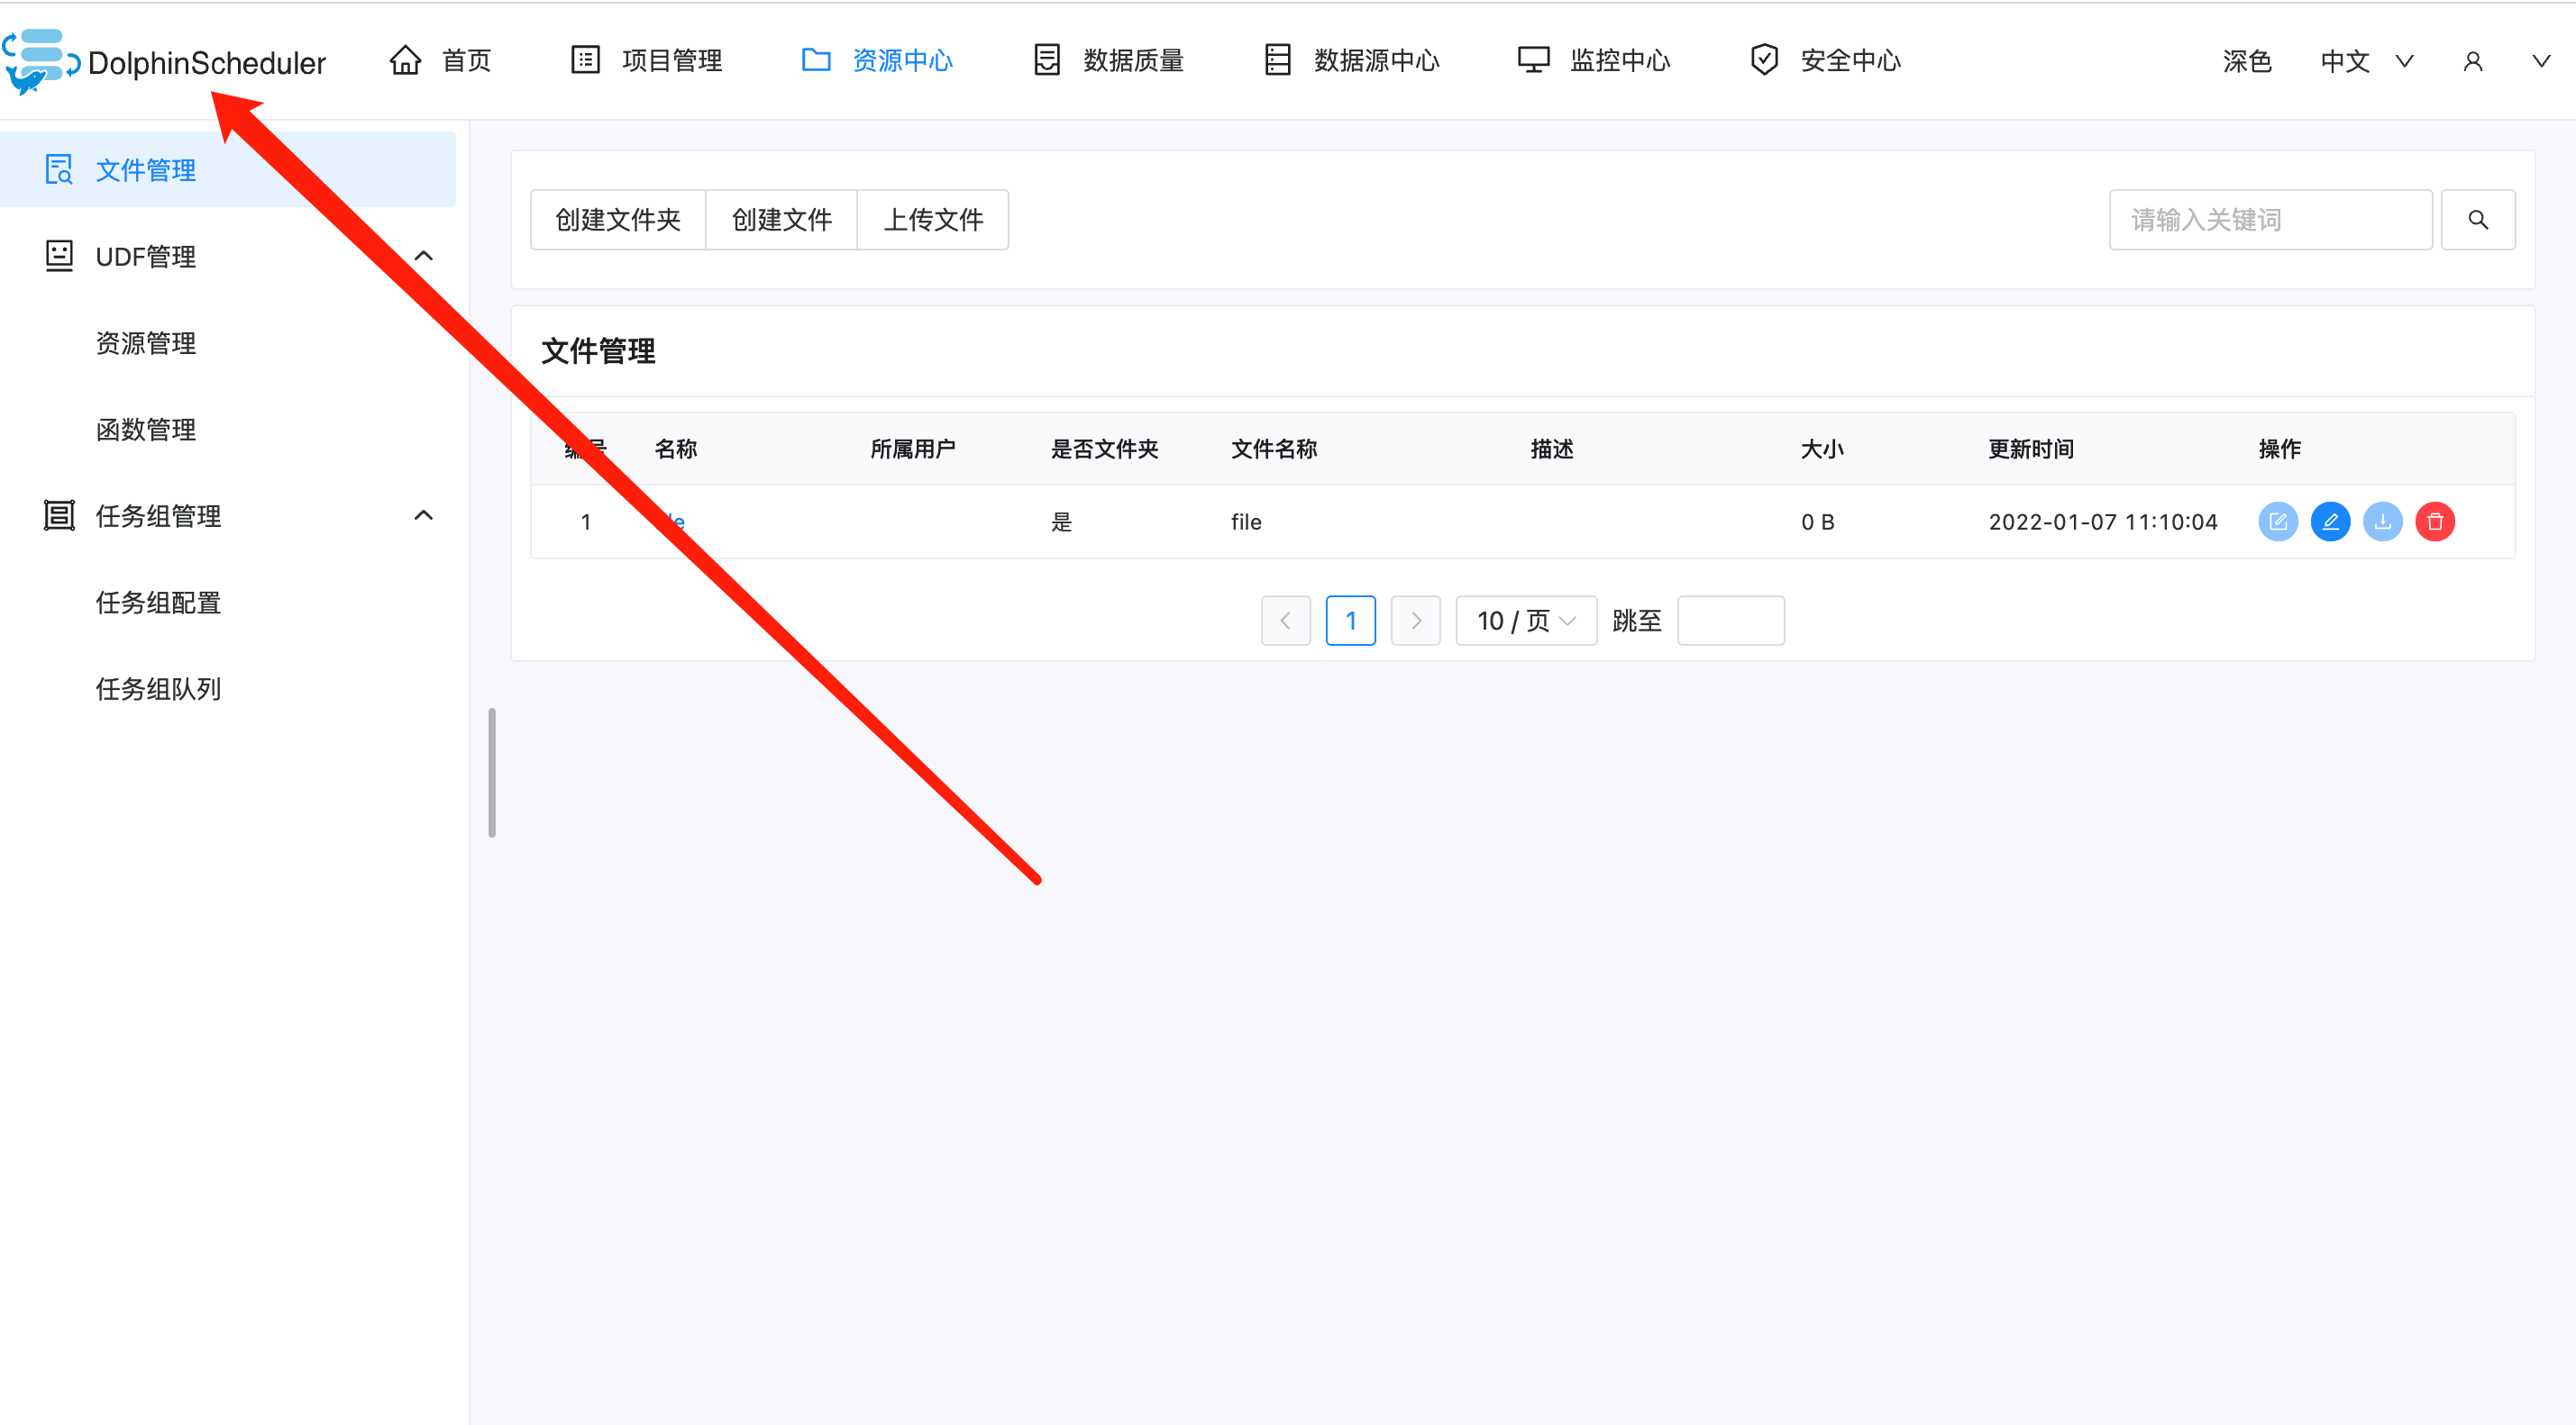Viewport: 2576px width, 1425px height.
Task: Download the file using the download icon
Action: click(x=2383, y=521)
